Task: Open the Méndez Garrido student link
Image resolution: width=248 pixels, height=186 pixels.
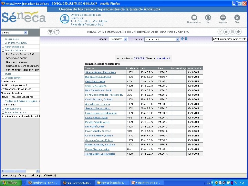Action: [x=97, y=122]
